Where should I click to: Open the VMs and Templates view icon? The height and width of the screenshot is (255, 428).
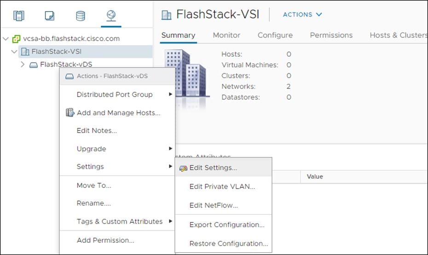click(49, 16)
